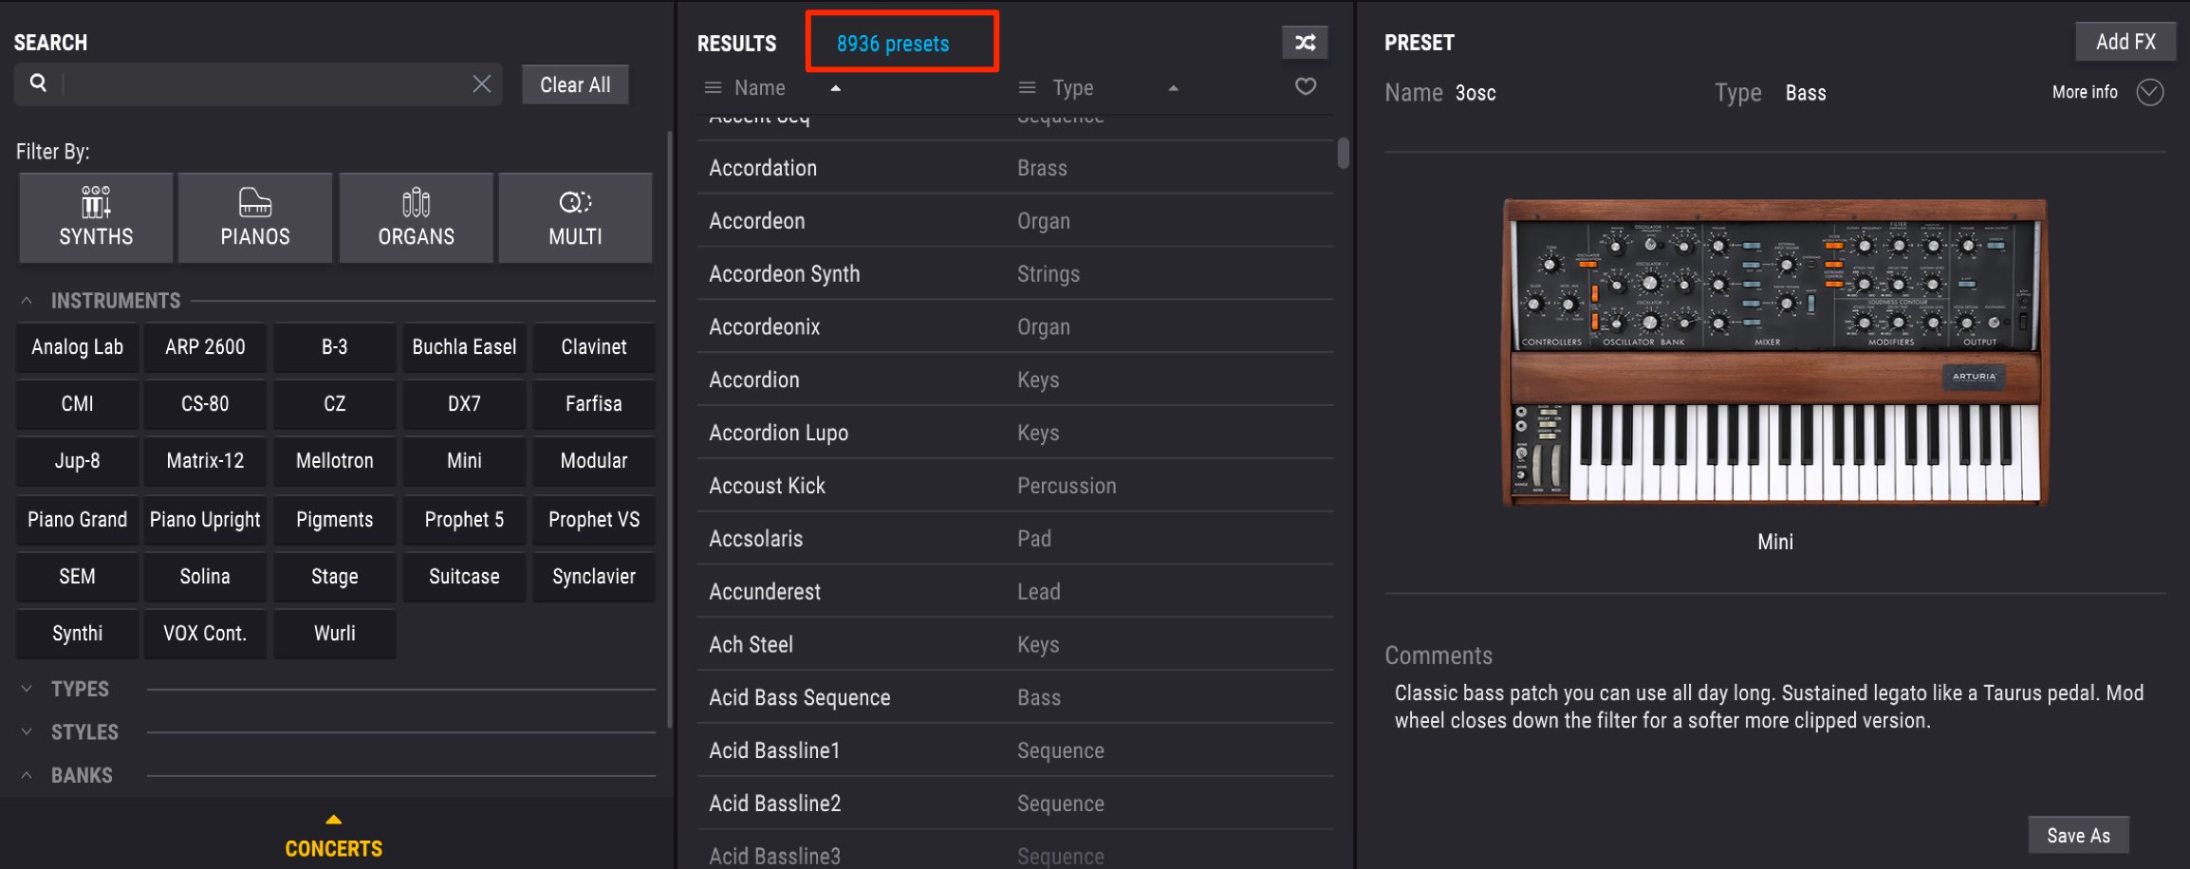
Task: Sort results by Type column
Action: [1072, 88]
